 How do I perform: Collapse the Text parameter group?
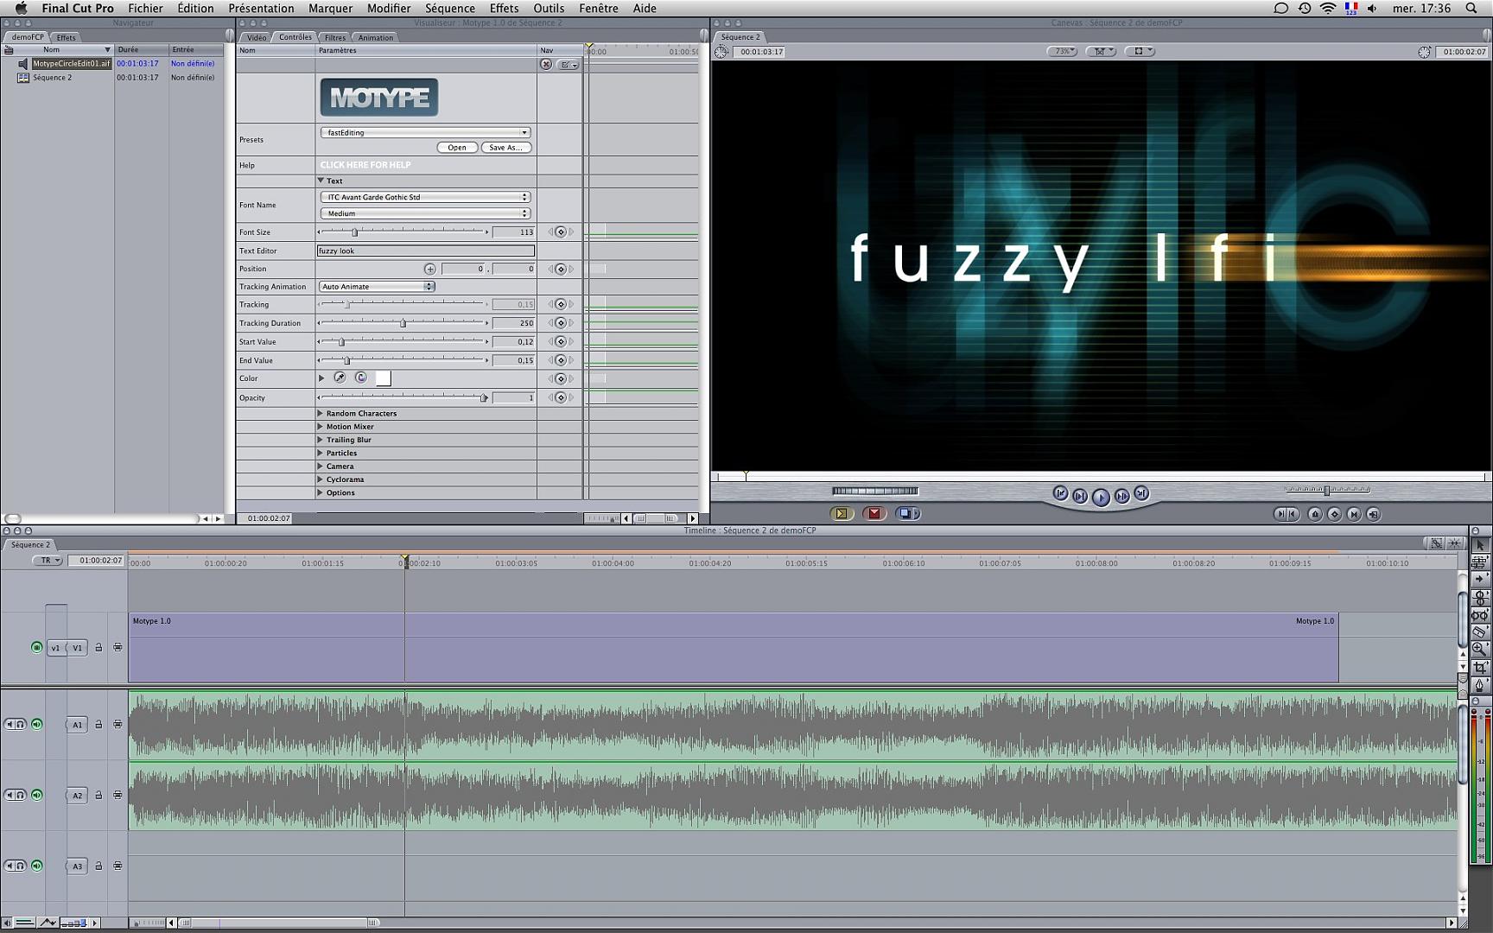321,181
